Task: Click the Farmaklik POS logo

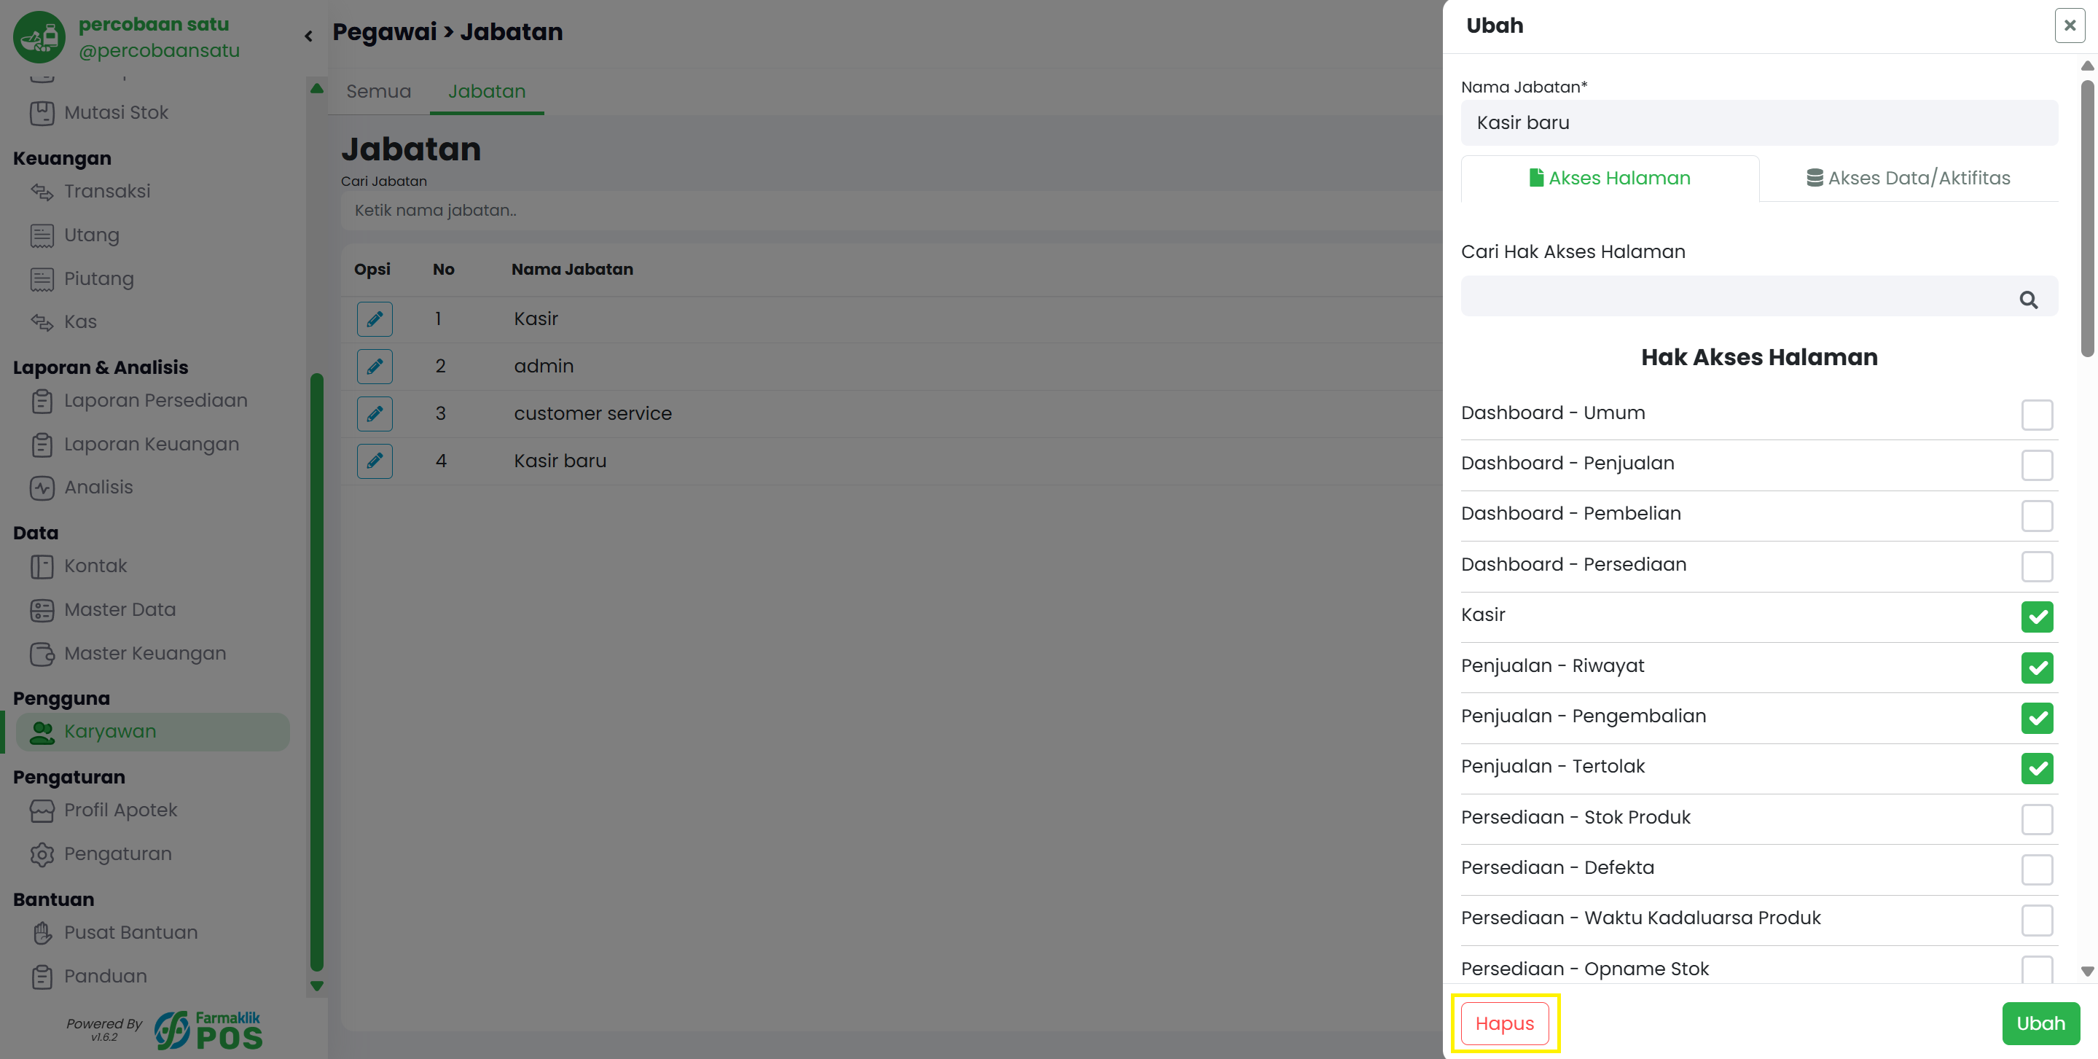Action: (x=208, y=1030)
